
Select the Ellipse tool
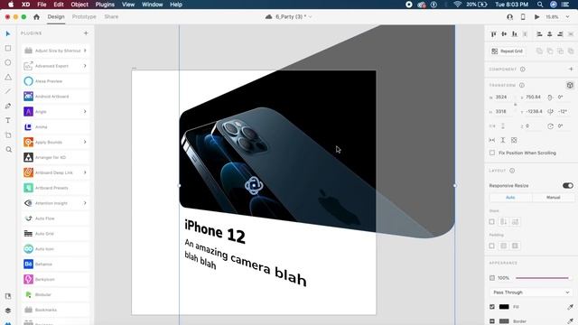click(8, 62)
